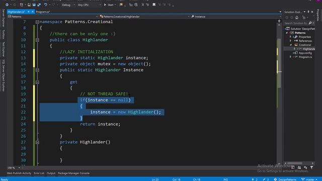Click unpushed commits indicator in status bar
The height and width of the screenshot is (181, 322).
pyautogui.click(x=255, y=179)
